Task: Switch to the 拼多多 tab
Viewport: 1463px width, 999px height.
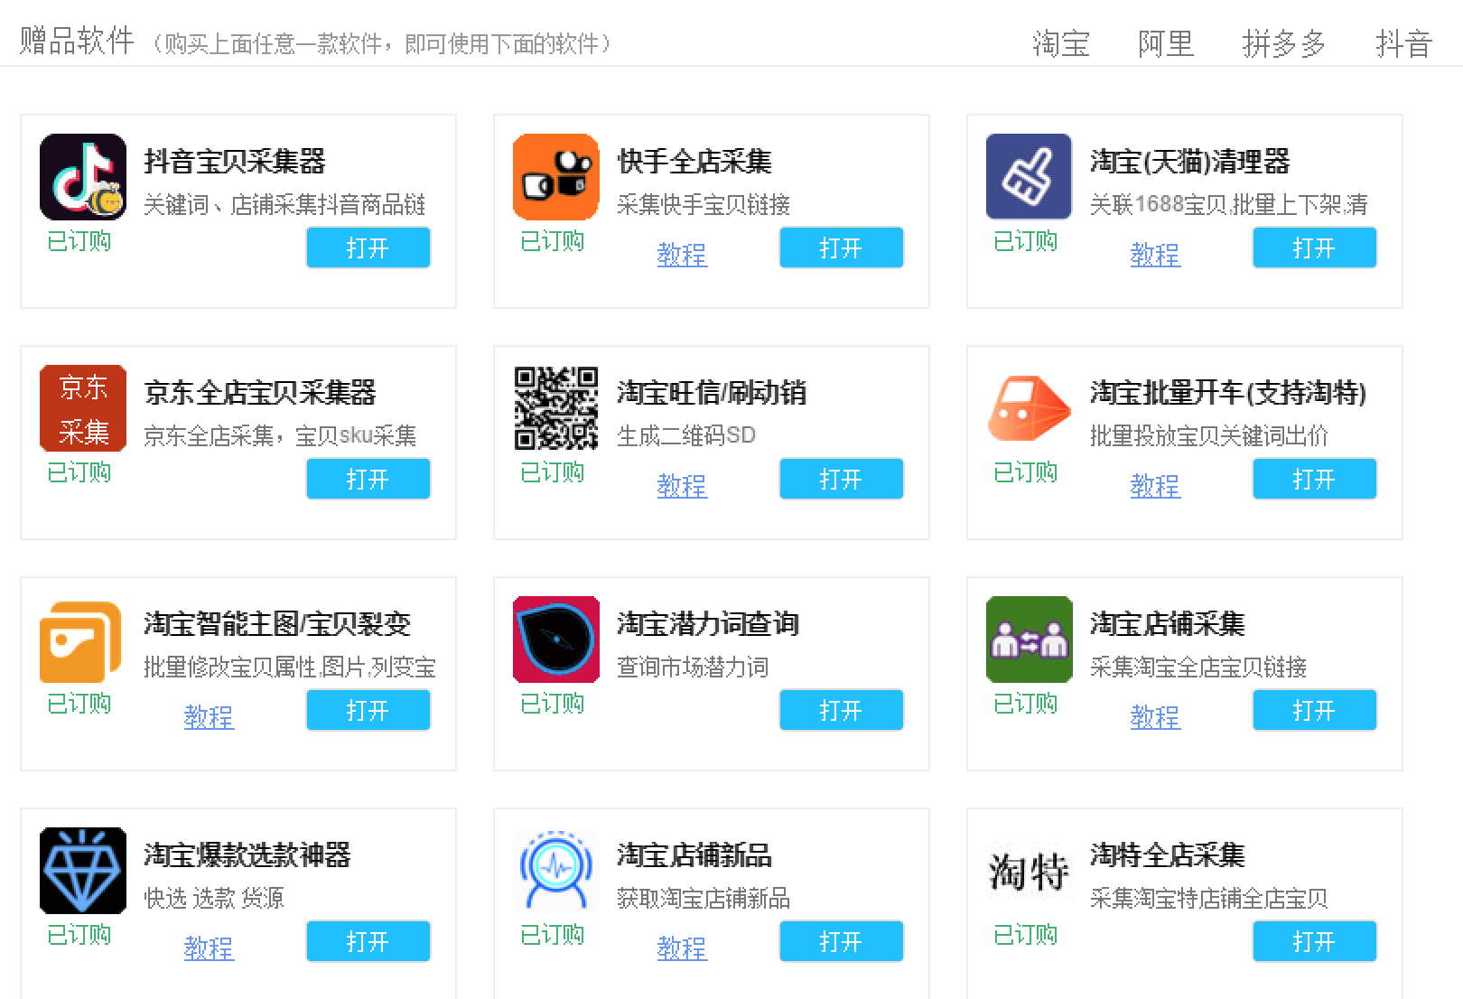Action: [x=1284, y=43]
